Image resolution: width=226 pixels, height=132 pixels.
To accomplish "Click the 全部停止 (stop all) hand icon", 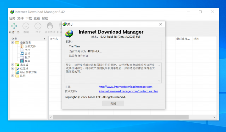I will [50, 26].
